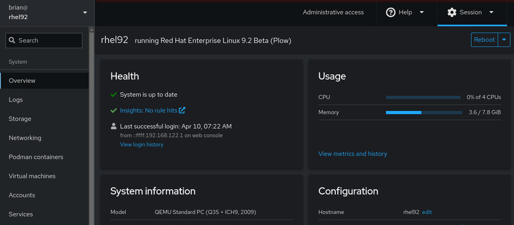Click 'QEMU Standard PC (Q35 + ICH9, 2009)' text

pos(205,212)
